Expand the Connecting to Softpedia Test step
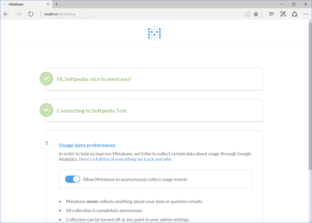Screen dimensions: 312x223 click(x=154, y=110)
